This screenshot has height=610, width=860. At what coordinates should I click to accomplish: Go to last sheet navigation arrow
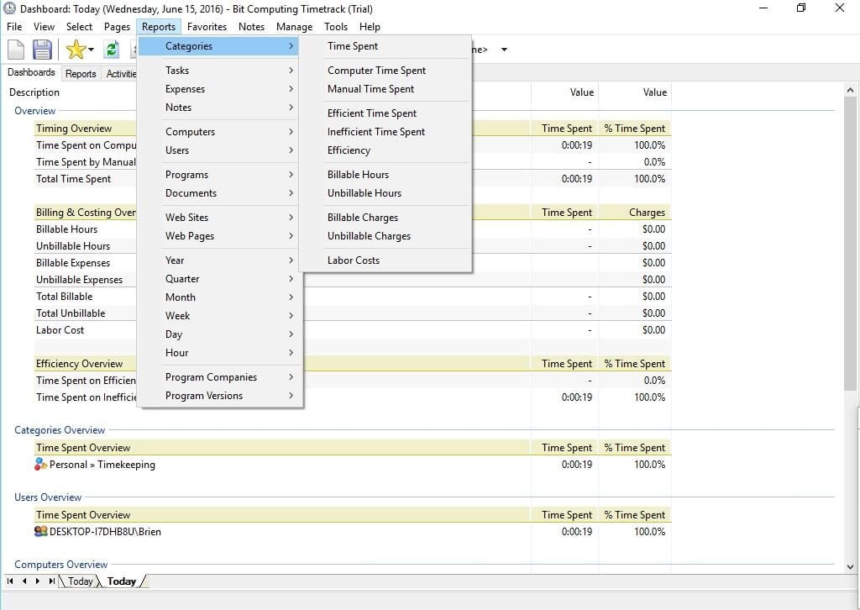coord(51,581)
